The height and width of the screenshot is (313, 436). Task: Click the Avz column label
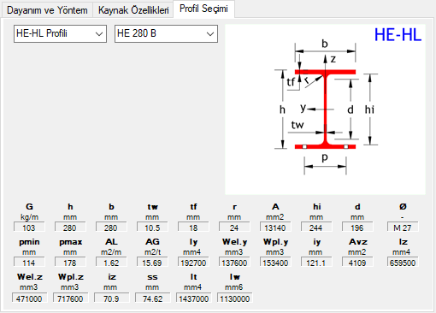click(x=358, y=242)
